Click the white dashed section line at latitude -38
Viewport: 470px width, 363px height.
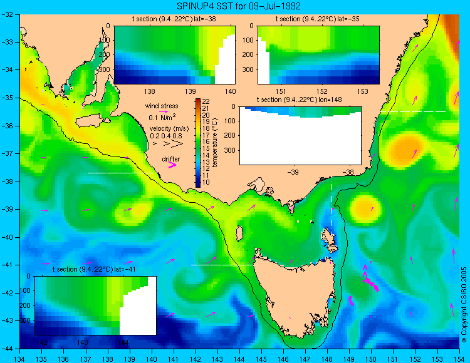pyautogui.click(x=120, y=173)
